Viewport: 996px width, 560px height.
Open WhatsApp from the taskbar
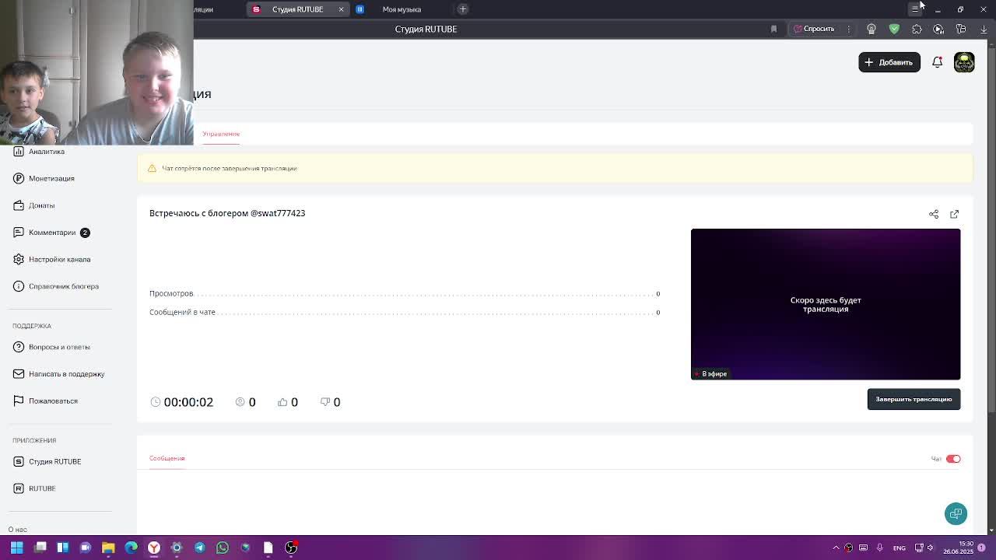pyautogui.click(x=223, y=548)
